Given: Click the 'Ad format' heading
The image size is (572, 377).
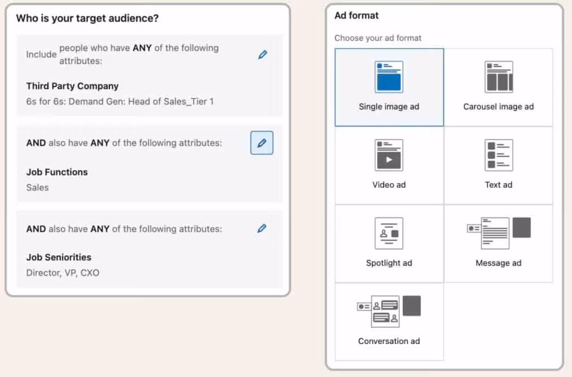Looking at the screenshot, I should click(x=356, y=15).
